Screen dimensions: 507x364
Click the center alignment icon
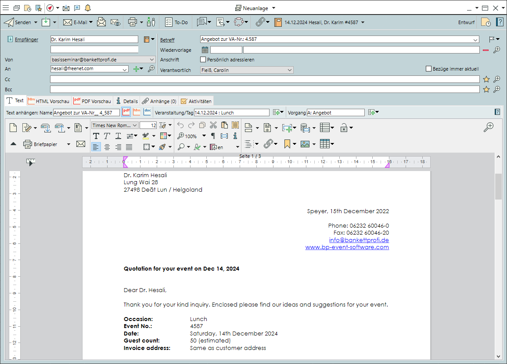pos(107,147)
